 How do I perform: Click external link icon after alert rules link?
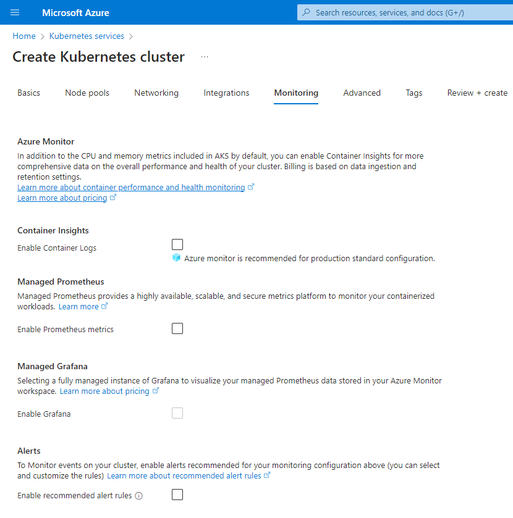click(x=267, y=475)
